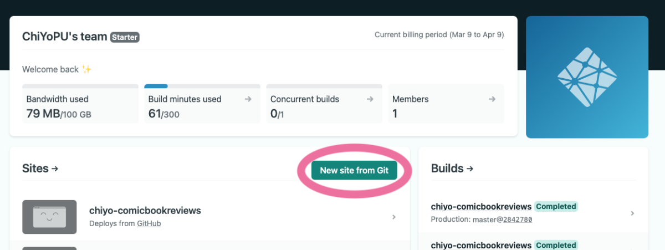Open the GitHub deploy source link
665x250 pixels.
click(149, 223)
